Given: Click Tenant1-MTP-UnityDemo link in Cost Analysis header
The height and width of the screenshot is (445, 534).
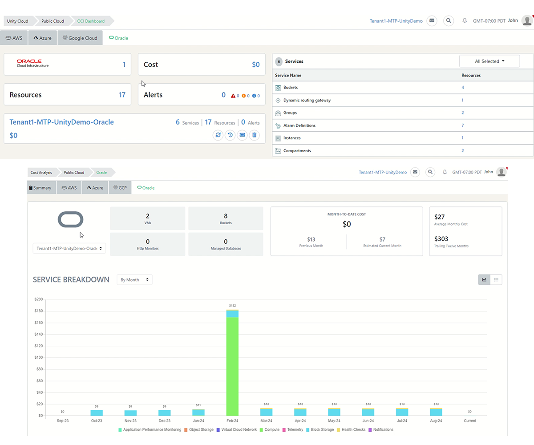Looking at the screenshot, I should pyautogui.click(x=383, y=172).
